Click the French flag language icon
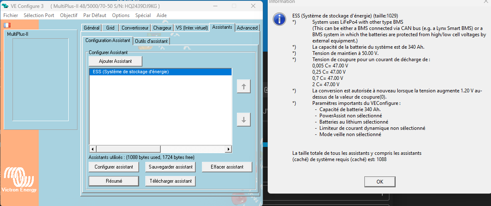Image resolution: width=491 pixels, height=206 pixels. 7,25
